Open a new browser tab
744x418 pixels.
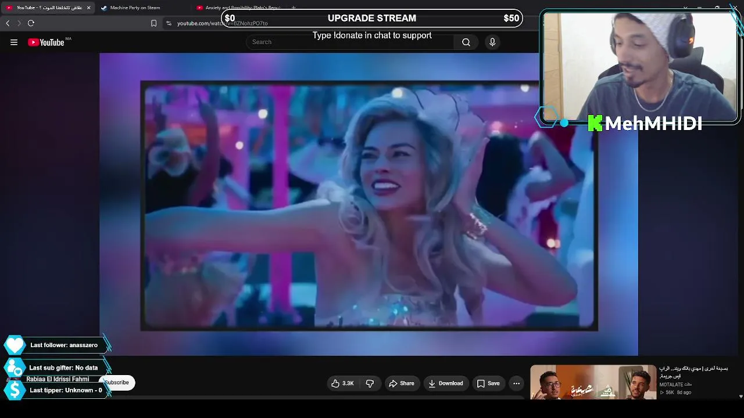click(x=294, y=8)
